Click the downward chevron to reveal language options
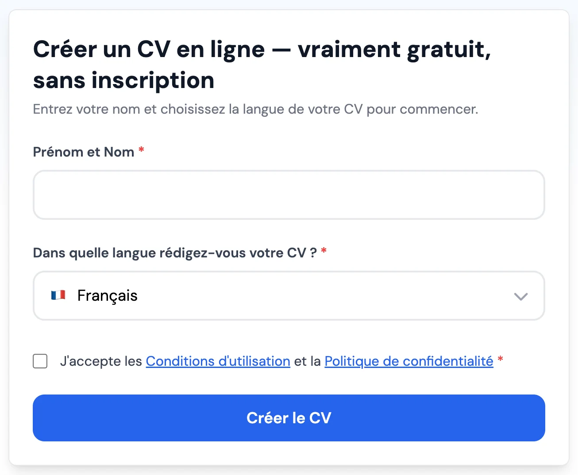The image size is (578, 475). 521,296
